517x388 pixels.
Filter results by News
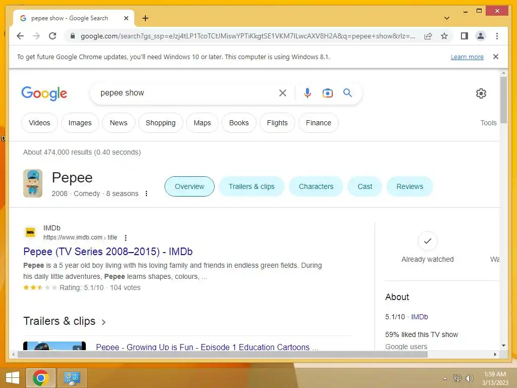point(118,123)
